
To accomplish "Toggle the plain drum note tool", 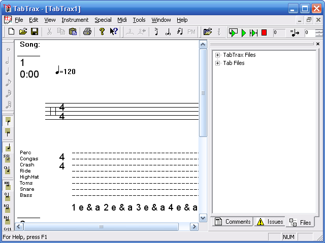I will [x=8, y=148].
